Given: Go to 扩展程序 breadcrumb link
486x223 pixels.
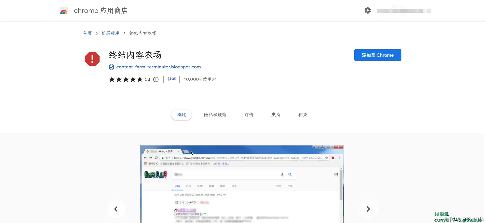Looking at the screenshot, I should [110, 33].
